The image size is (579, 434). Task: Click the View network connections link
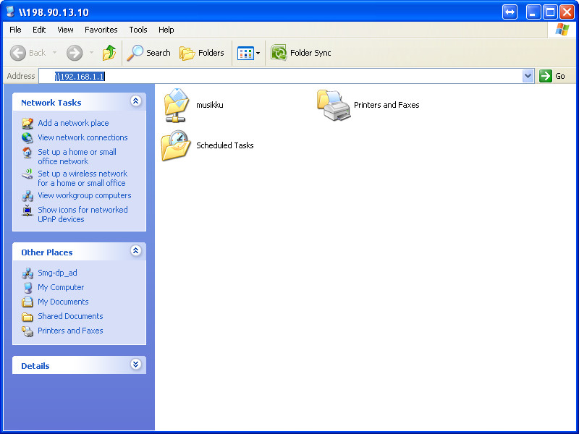coord(83,137)
